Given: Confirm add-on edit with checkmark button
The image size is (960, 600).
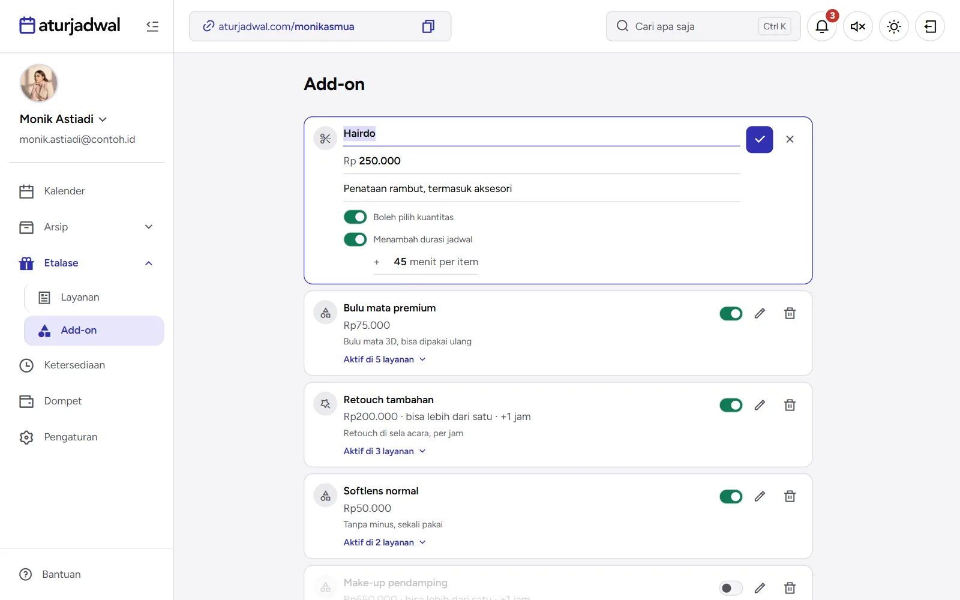Looking at the screenshot, I should click(760, 139).
